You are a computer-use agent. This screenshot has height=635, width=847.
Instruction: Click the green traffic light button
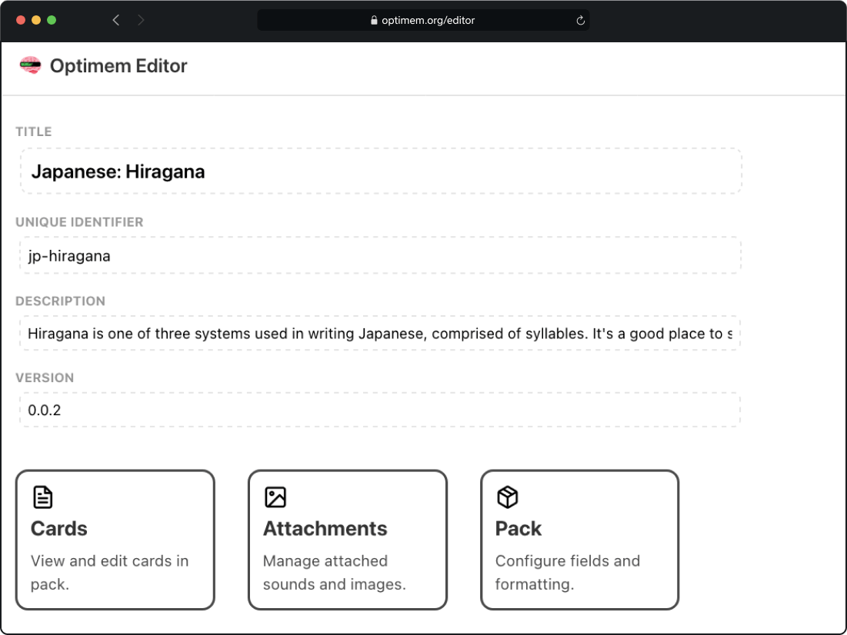[52, 20]
